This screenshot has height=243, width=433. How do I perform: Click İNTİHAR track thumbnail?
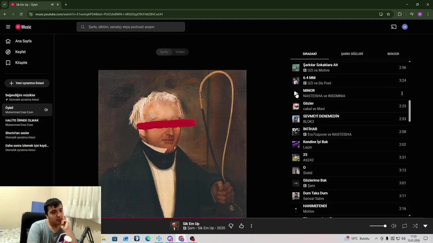pos(296,132)
